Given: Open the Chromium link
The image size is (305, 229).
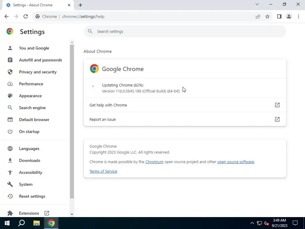Looking at the screenshot, I should coord(154,162).
